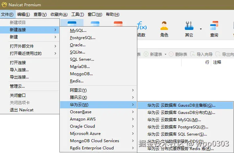Viewport: 234px width, 153px height.
Task: Select 华为云(W) menu entry
Action: pos(98,105)
